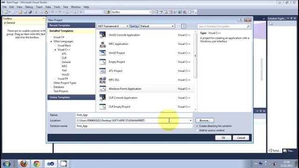Switch to Online Templates section
Image resolution: width=299 pixels, height=168 pixels.
71,98
